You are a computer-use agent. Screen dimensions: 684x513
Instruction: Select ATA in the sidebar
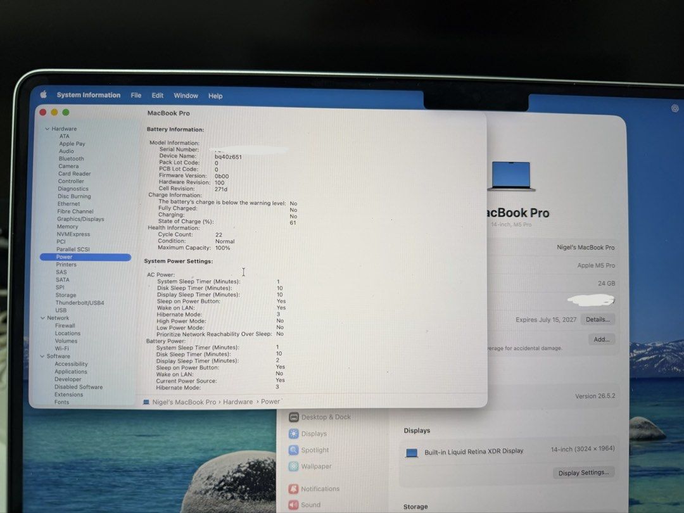click(x=64, y=136)
